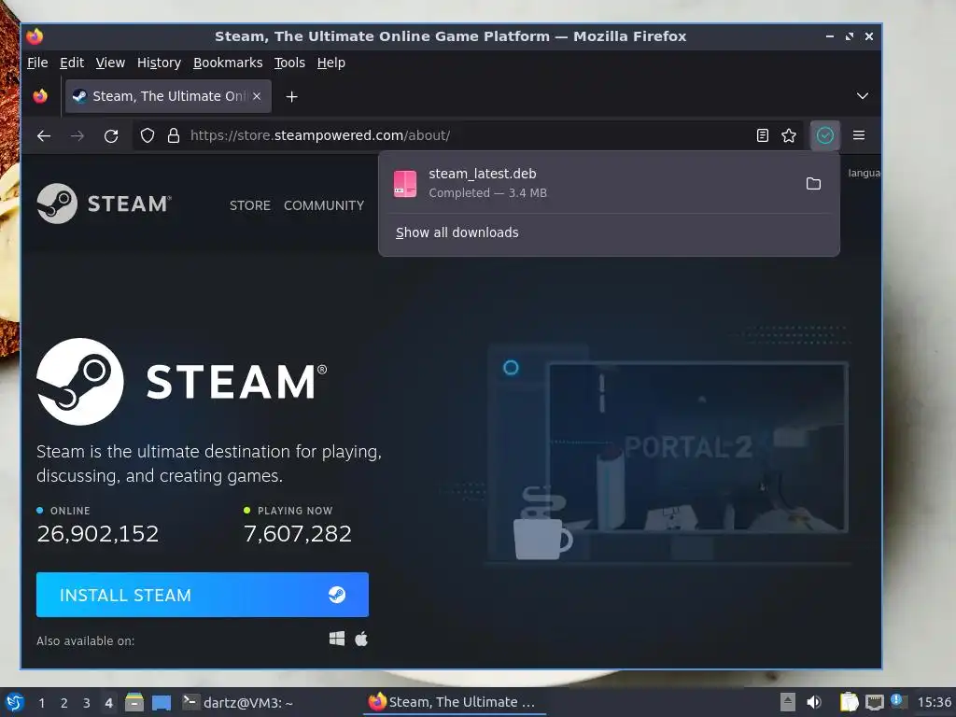Click the volume speaker tray icon
Viewport: 956px width, 717px height.
pos(814,702)
